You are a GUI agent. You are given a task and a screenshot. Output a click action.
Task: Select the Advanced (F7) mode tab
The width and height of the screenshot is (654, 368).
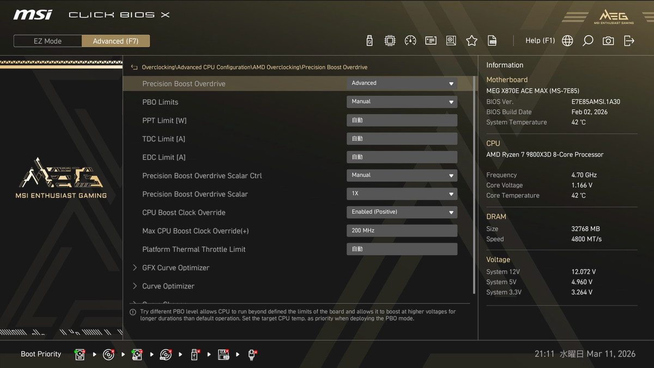pos(116,41)
